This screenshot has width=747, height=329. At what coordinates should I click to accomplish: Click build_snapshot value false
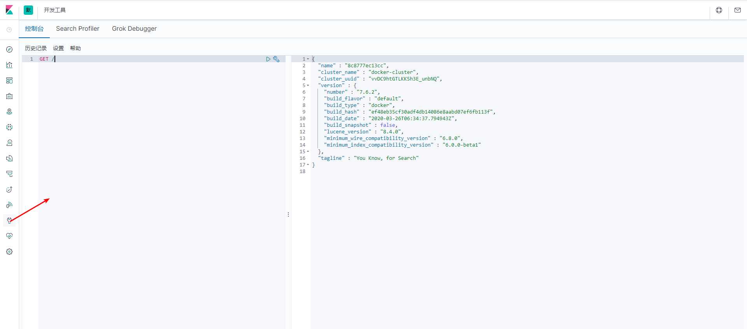coord(388,125)
